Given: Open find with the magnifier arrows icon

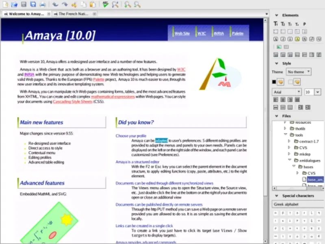Looking at the screenshot, I should coord(115,4).
